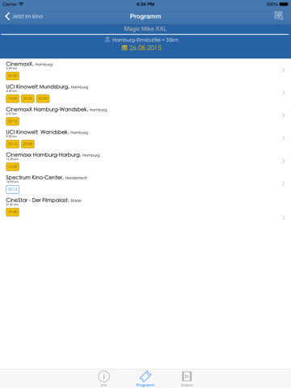Tap the Wi-Fi icon in status bar
291x388 pixels.
pos(21,4)
